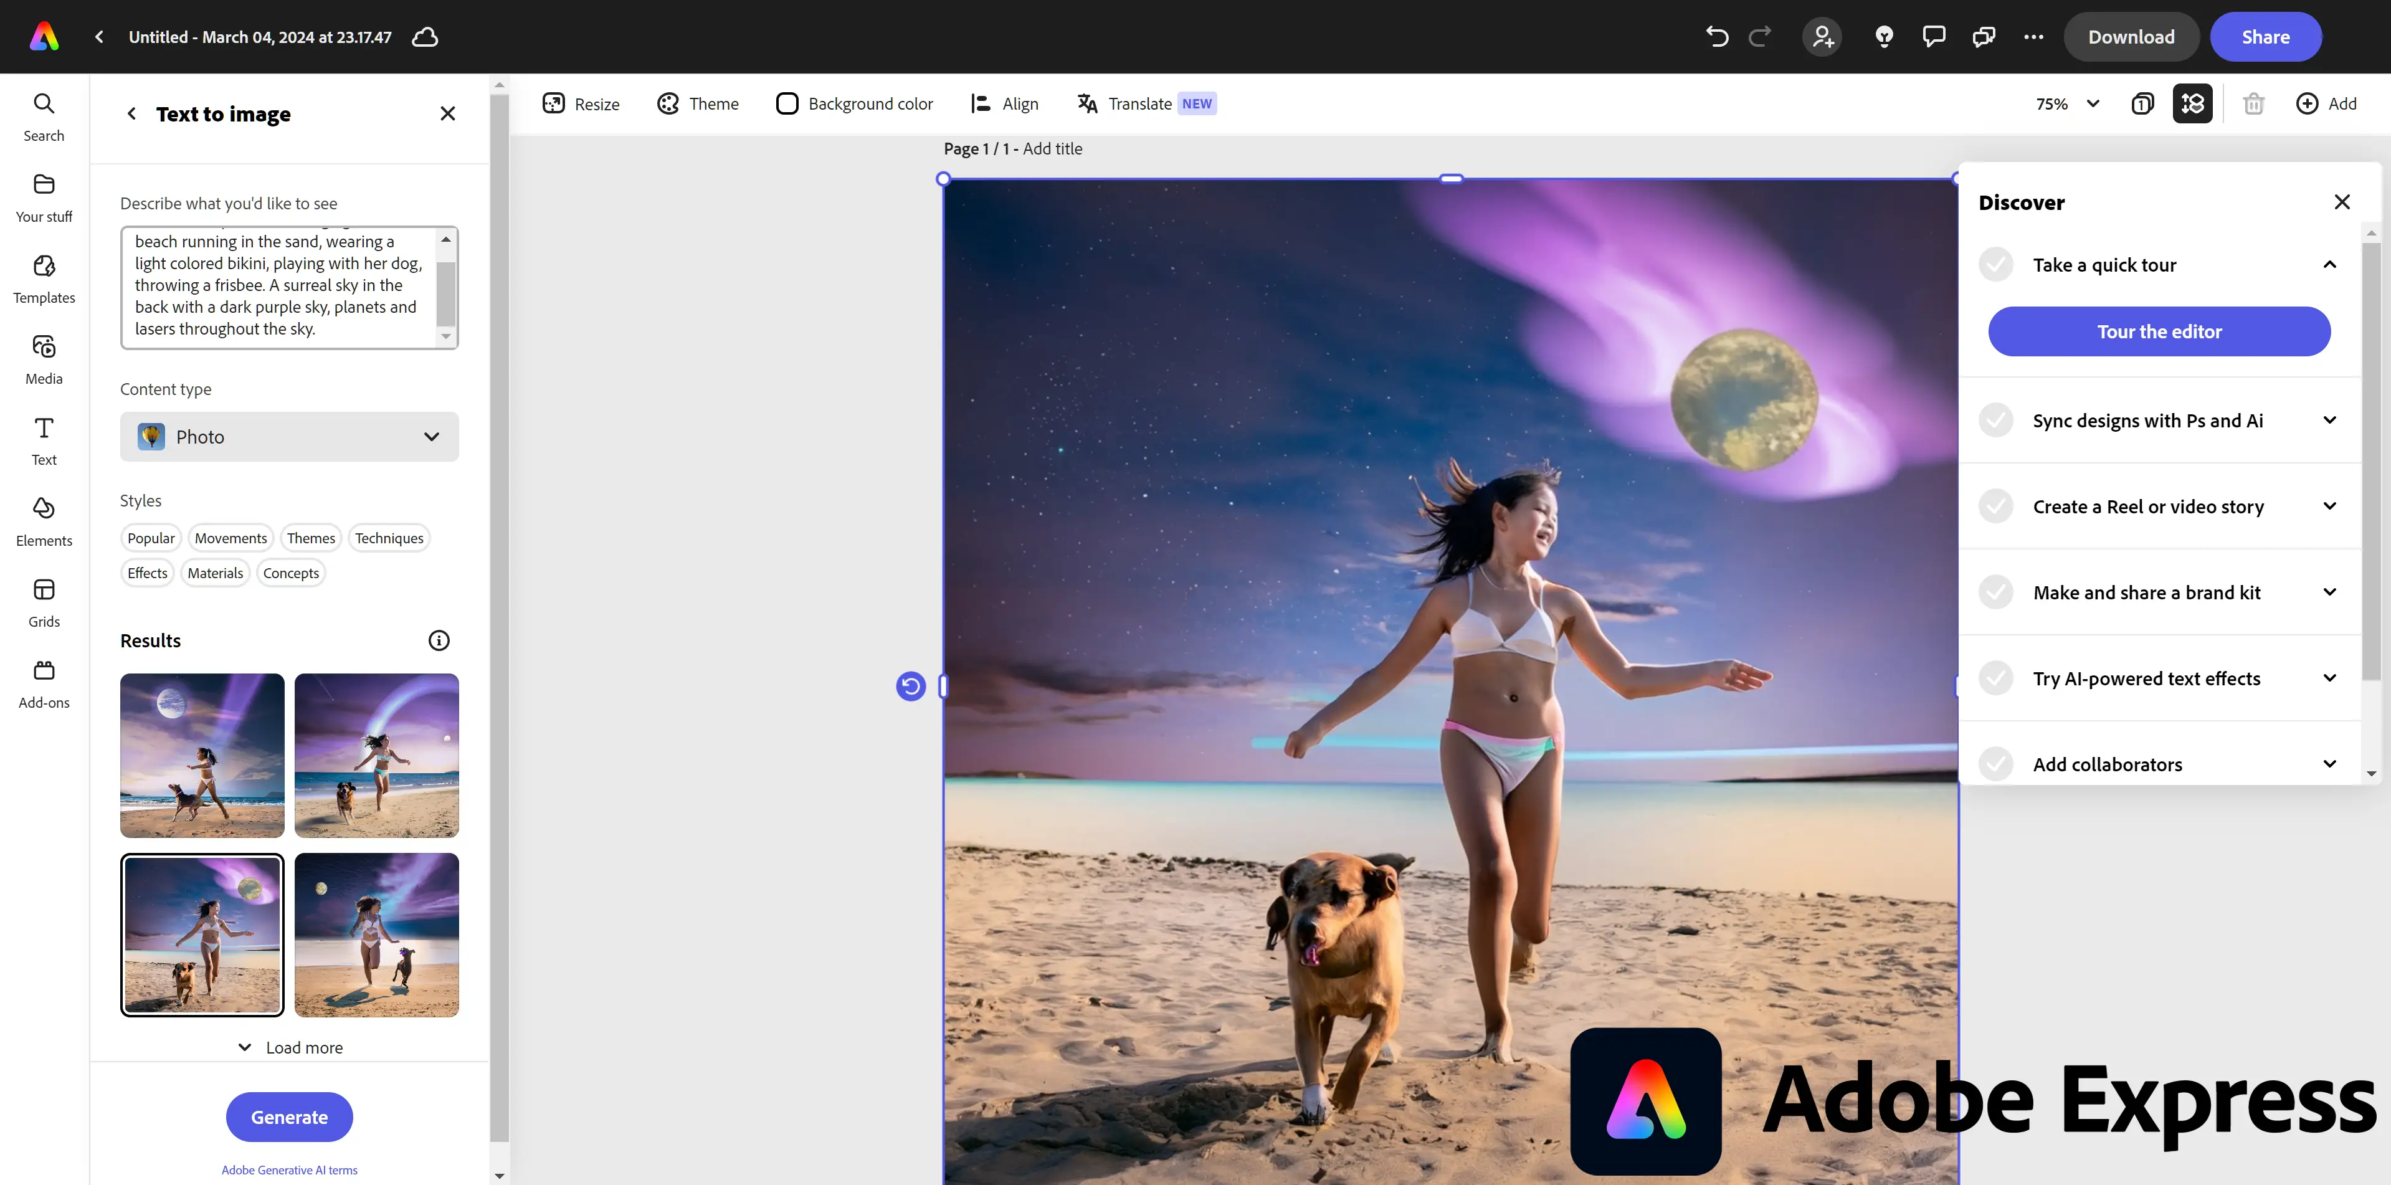Click the cloud sync status icon
This screenshot has width=2391, height=1185.
(x=425, y=36)
